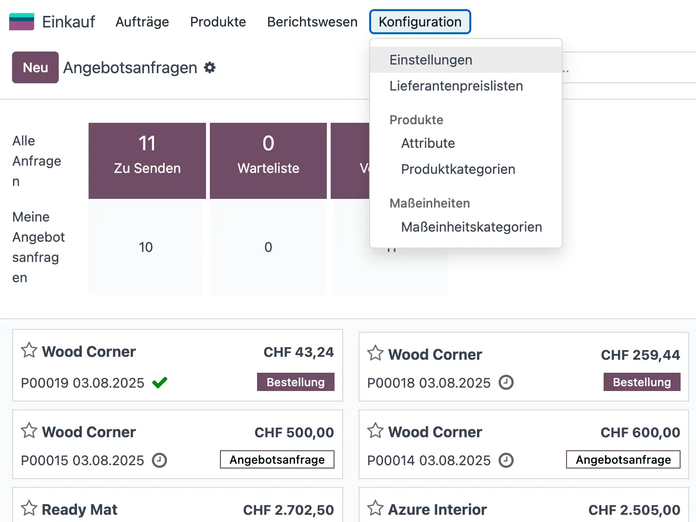
Task: Click the Neu button
Action: click(x=35, y=67)
